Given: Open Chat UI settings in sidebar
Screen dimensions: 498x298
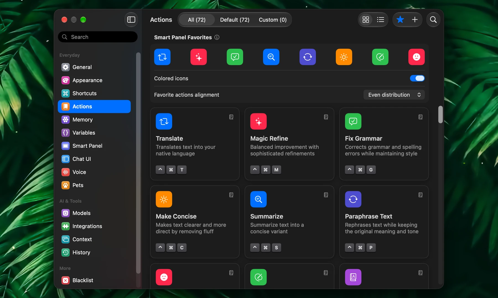Looking at the screenshot, I should tap(94, 159).
